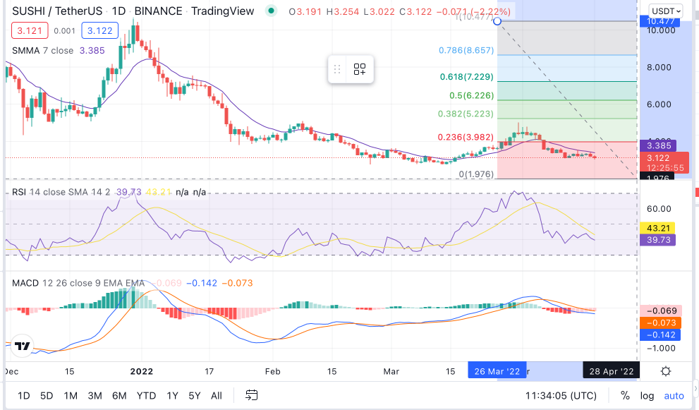Toggle the log scale option

point(647,396)
